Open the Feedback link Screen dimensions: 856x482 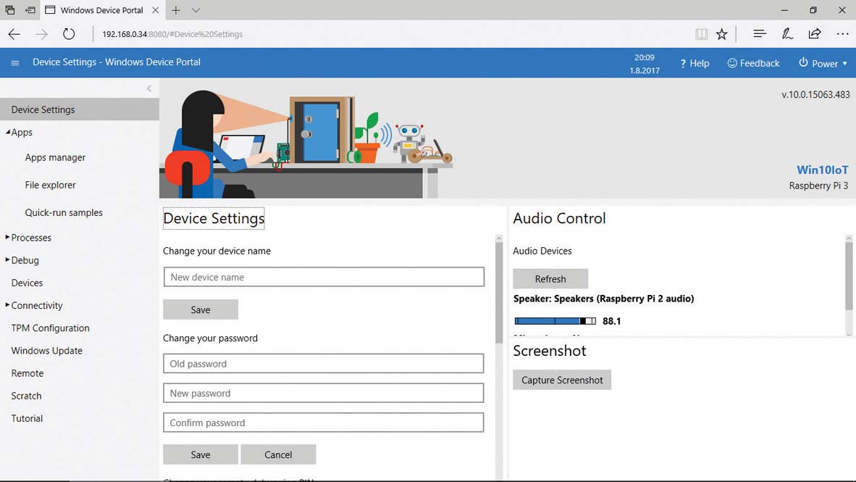753,63
